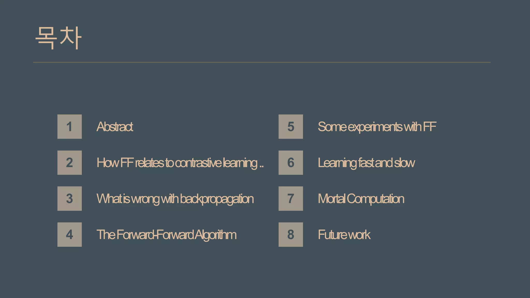Image resolution: width=530 pixels, height=298 pixels.
Task: Click the number 5 box
Action: click(291, 126)
